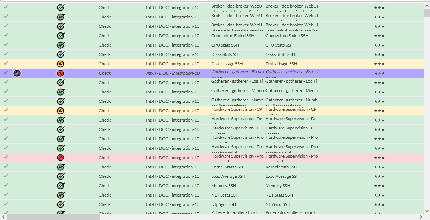Click green OK icon for NtpSync SSH
Image resolution: width=430 pixels, height=220 pixels.
(61, 204)
